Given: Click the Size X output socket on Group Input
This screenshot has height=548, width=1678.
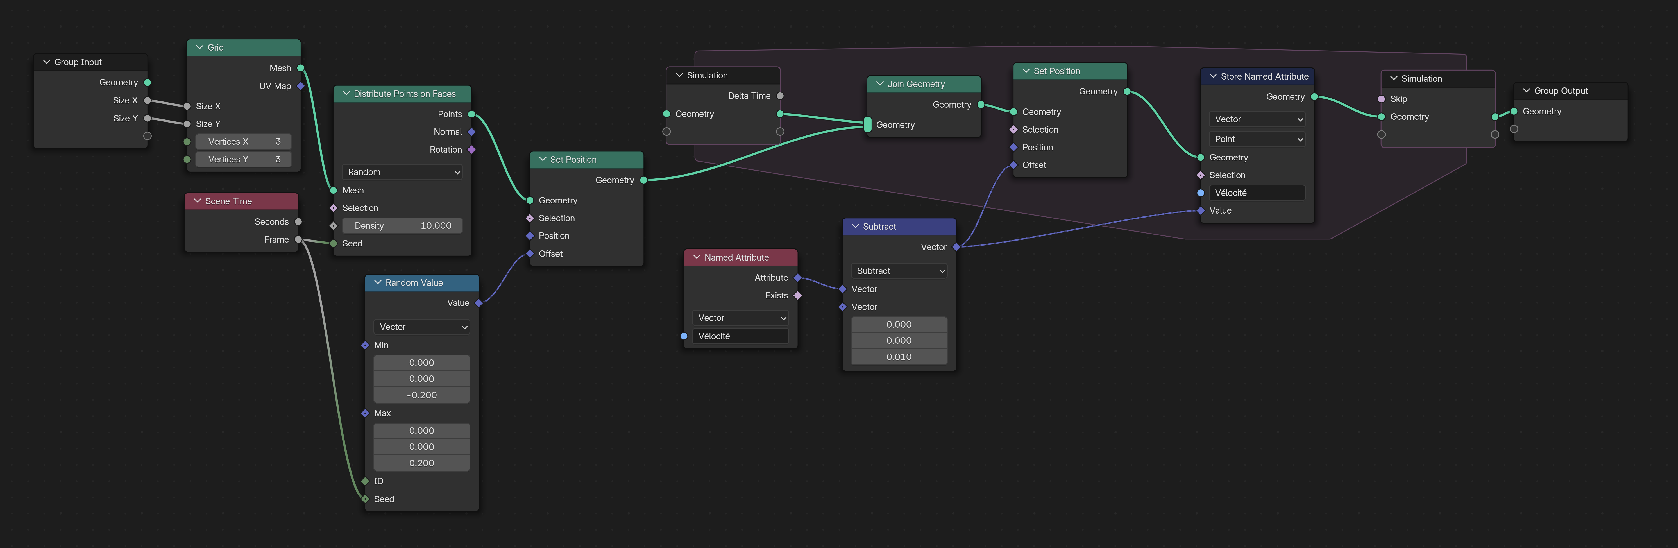Looking at the screenshot, I should coord(148,100).
